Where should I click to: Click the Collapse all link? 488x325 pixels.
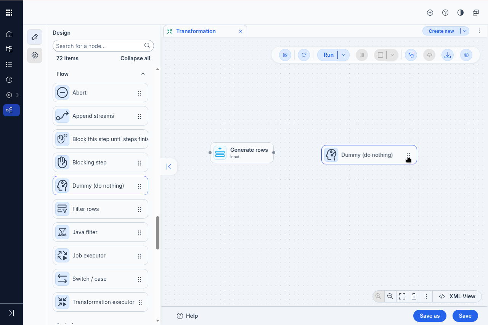point(135,58)
